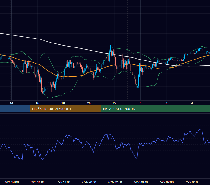210x185 pixels.
Task: Click the 7/27 00:00 date label
Action: coord(141,182)
